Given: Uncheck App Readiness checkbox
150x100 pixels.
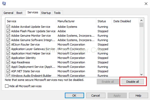Looking at the screenshot, I should 8,62.
